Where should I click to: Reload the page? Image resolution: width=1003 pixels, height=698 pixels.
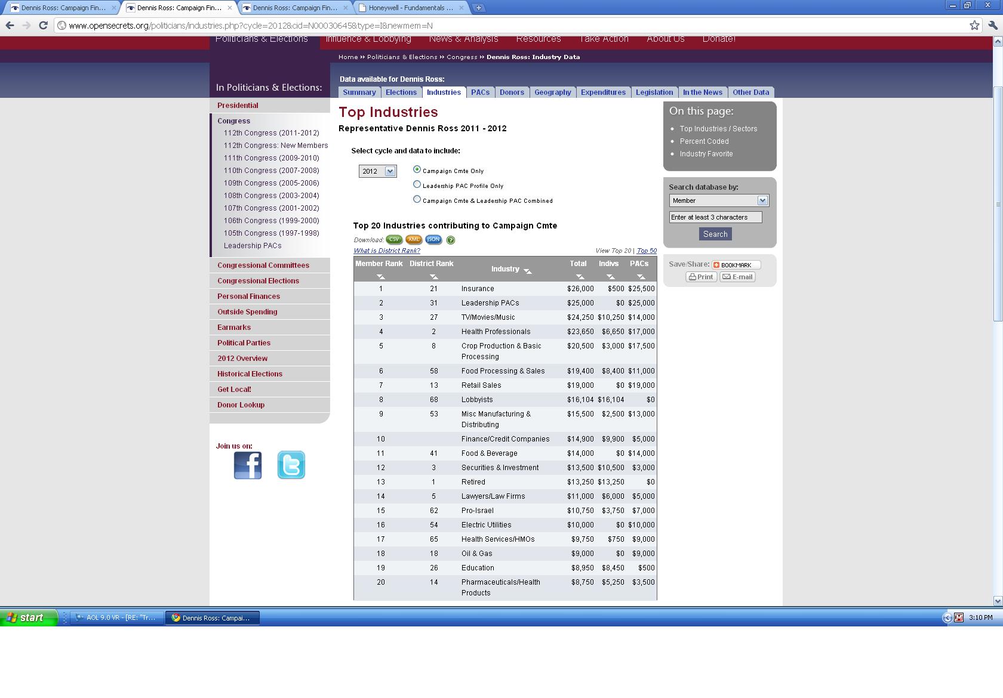tap(43, 25)
